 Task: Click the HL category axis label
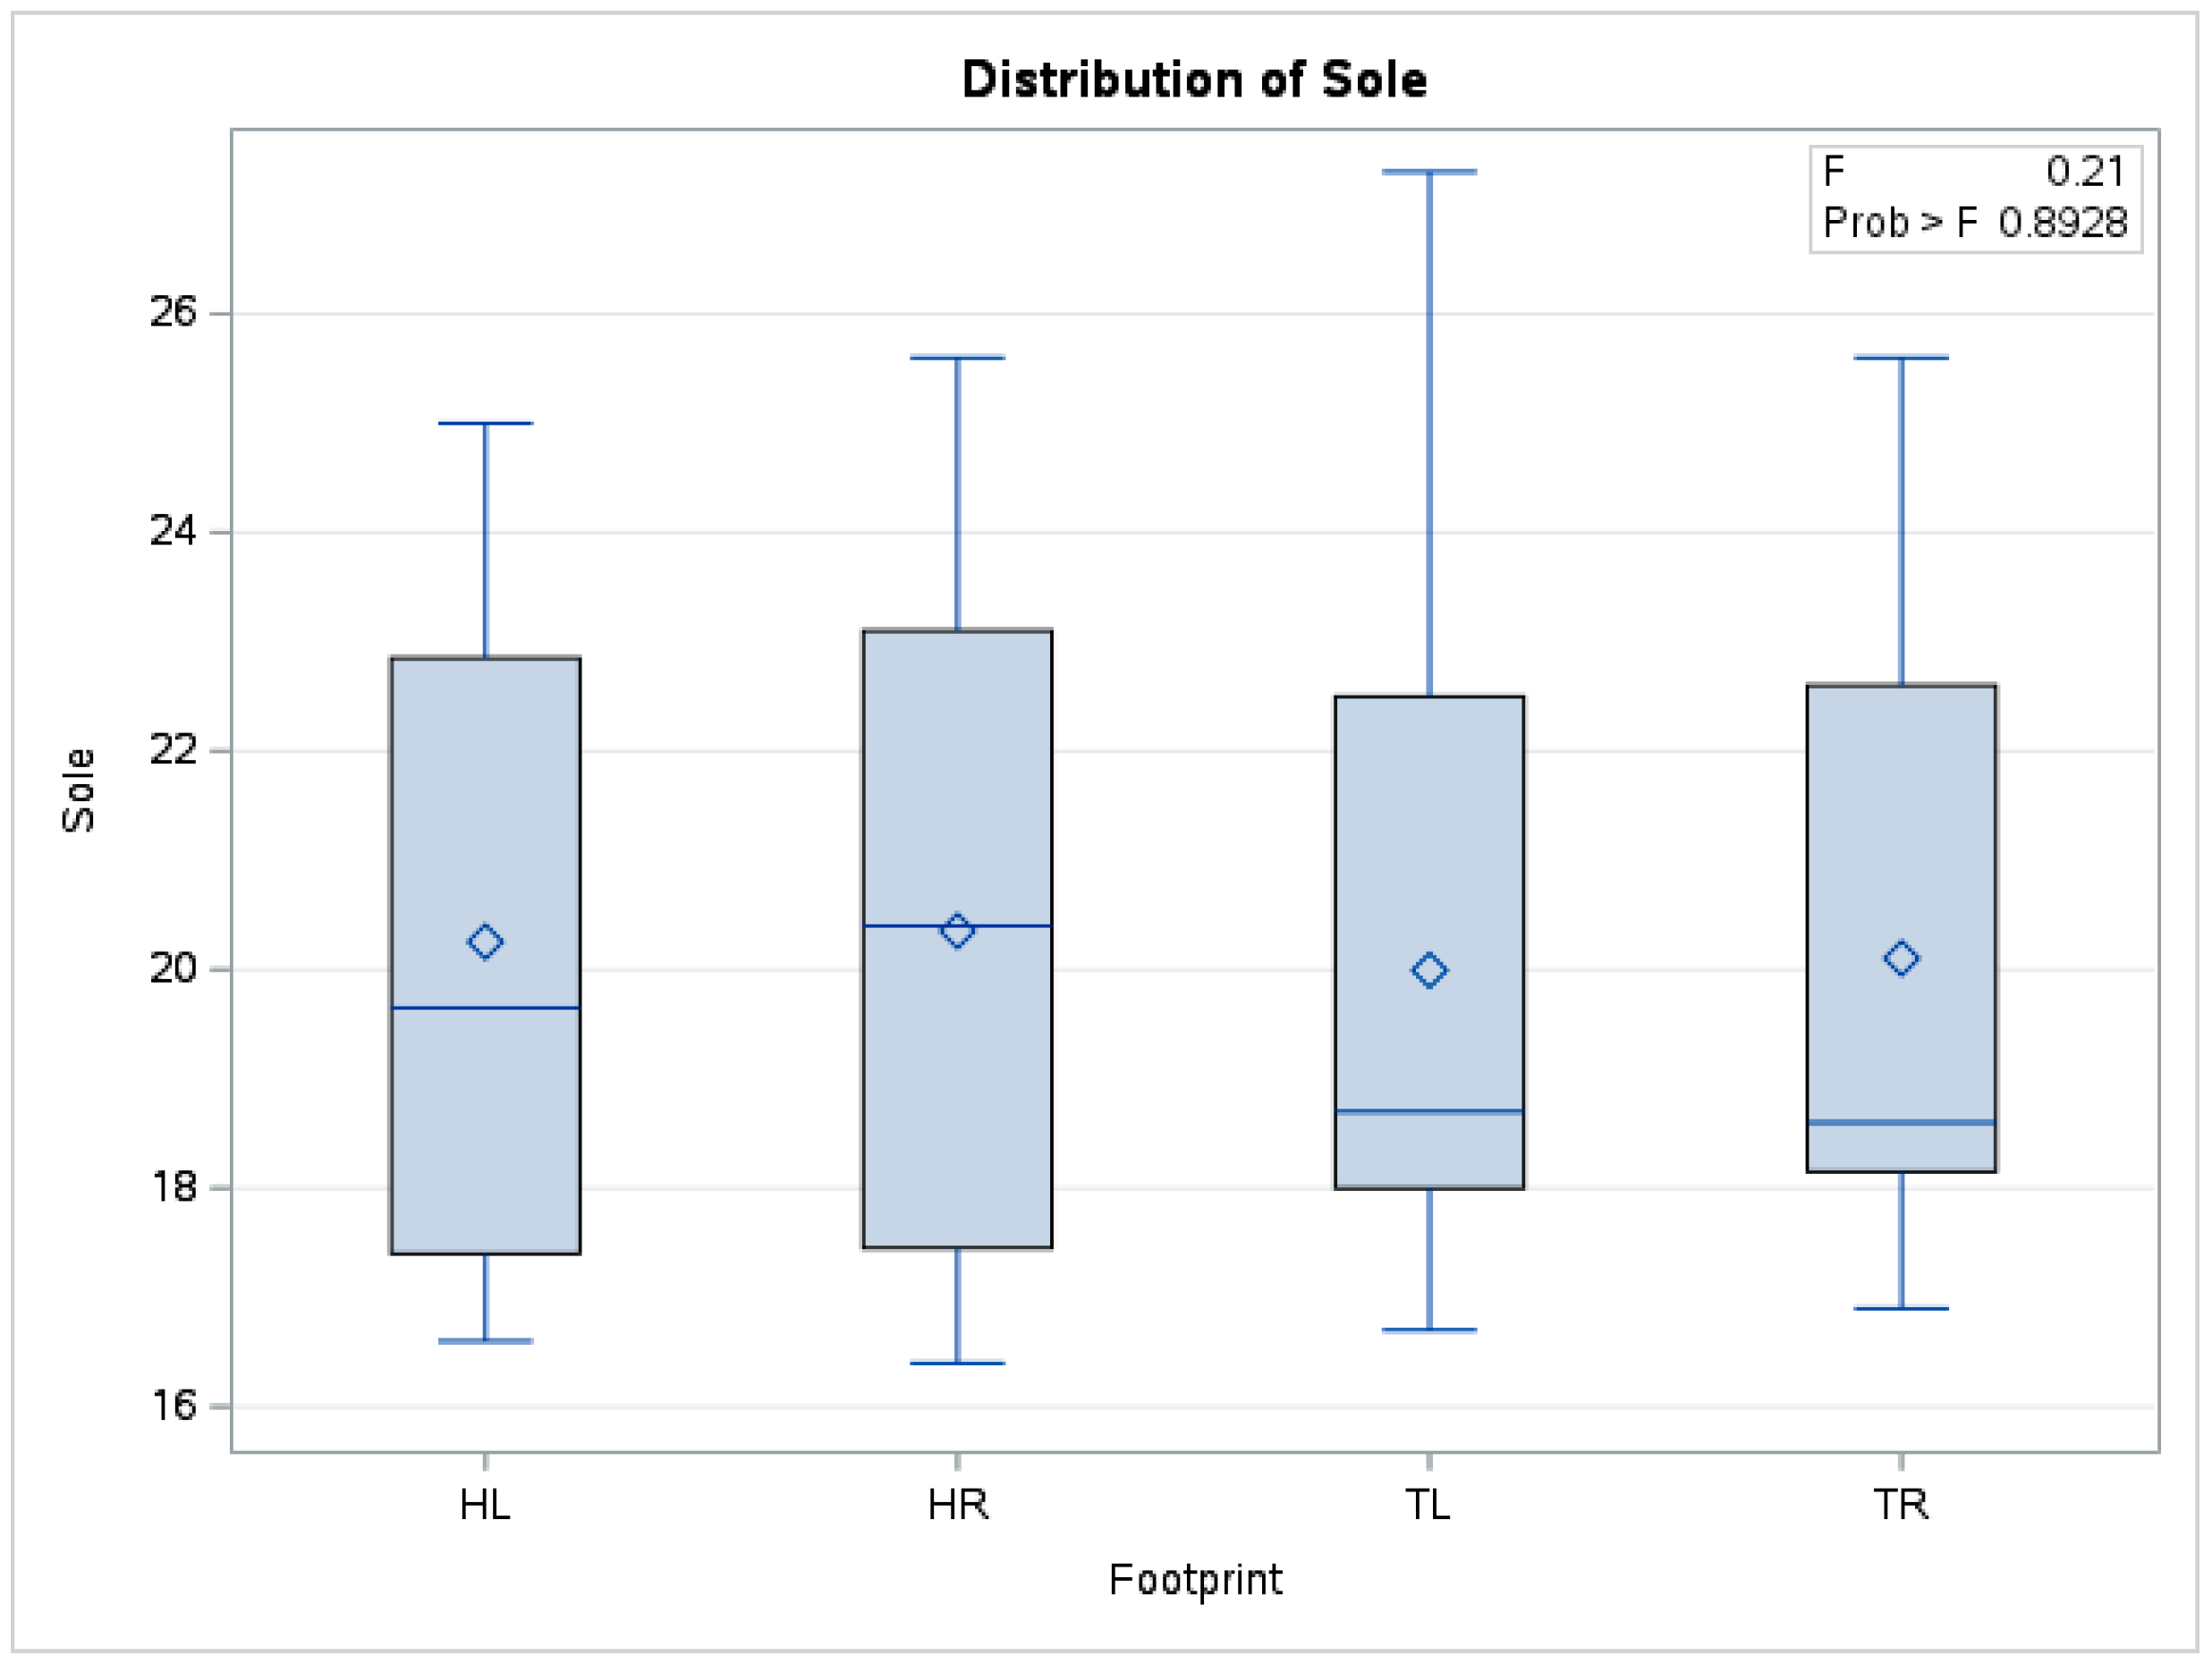tap(485, 1504)
